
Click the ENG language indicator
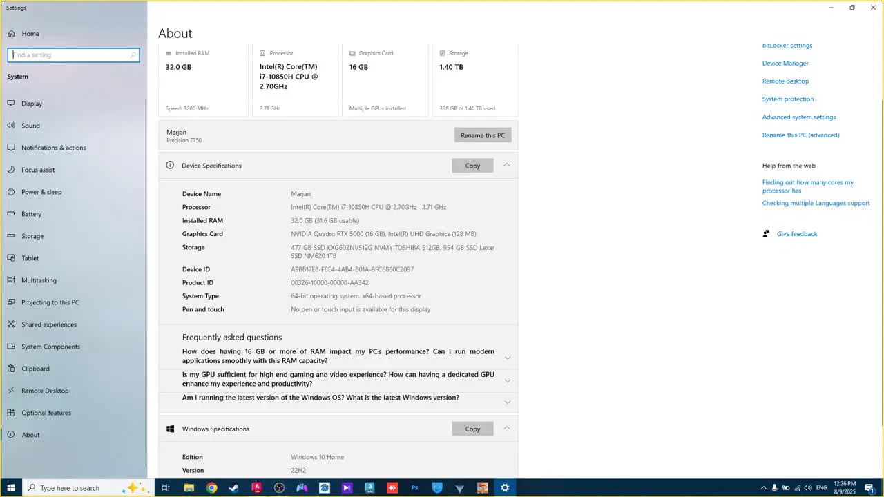[x=822, y=488]
